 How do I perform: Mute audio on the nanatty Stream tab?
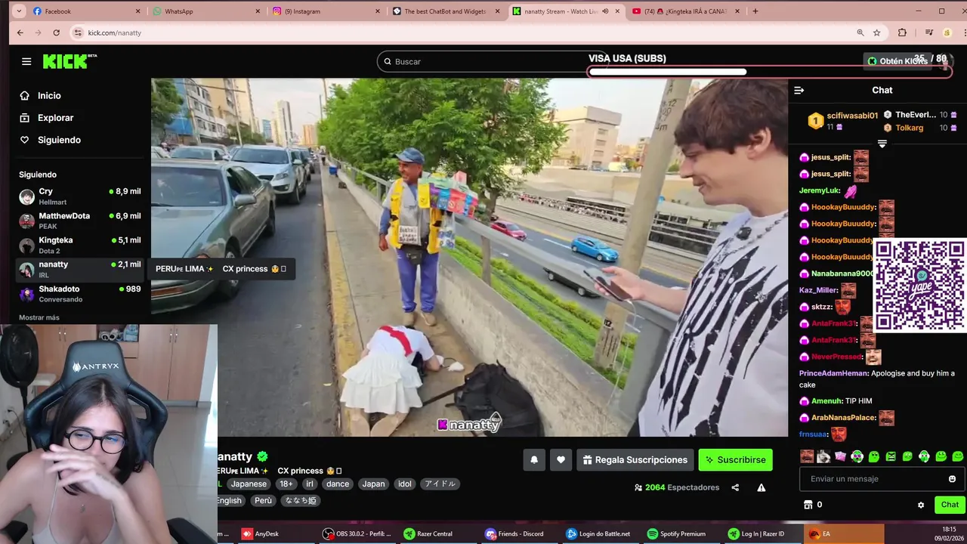[x=605, y=11]
